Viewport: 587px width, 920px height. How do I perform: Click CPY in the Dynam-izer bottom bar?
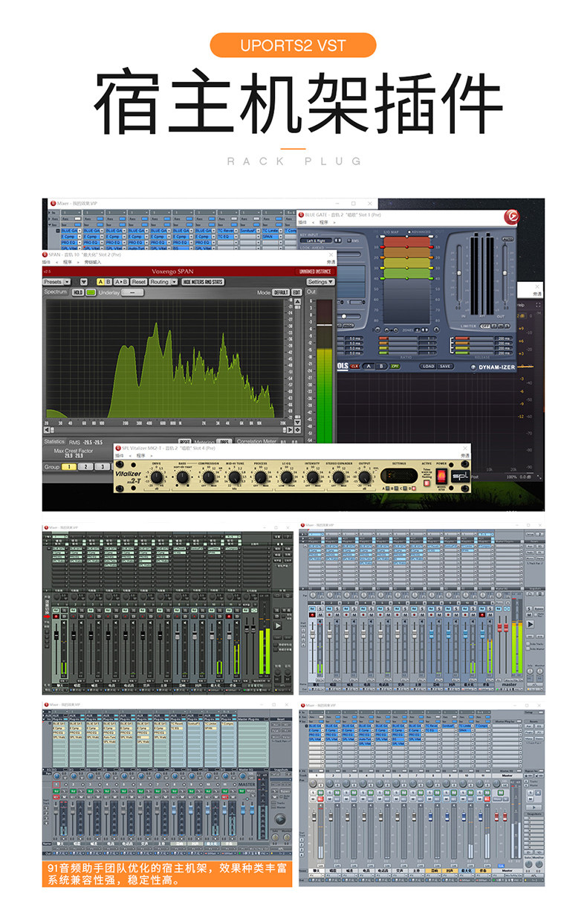pyautogui.click(x=395, y=366)
